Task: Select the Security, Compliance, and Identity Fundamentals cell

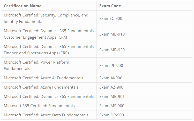Action: click(x=46, y=18)
